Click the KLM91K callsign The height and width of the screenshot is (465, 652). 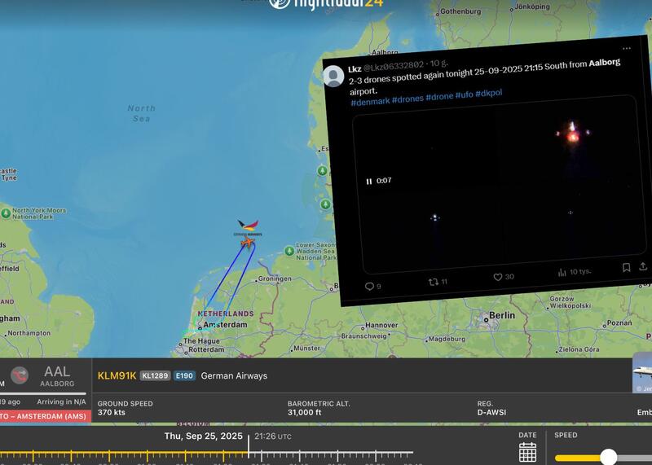117,375
